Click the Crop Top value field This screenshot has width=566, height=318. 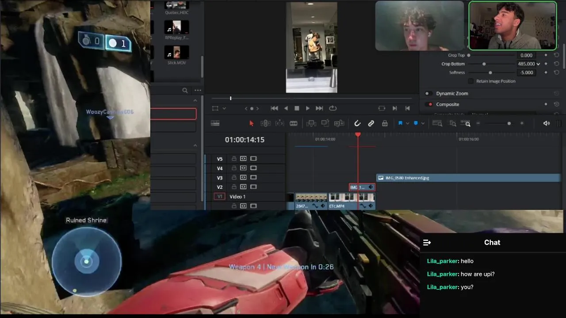tap(526, 55)
